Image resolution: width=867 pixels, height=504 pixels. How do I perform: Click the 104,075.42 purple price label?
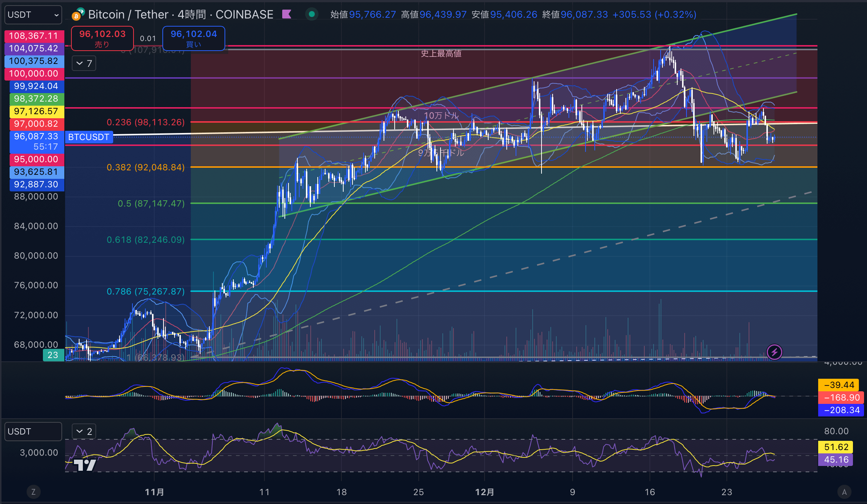coord(34,48)
